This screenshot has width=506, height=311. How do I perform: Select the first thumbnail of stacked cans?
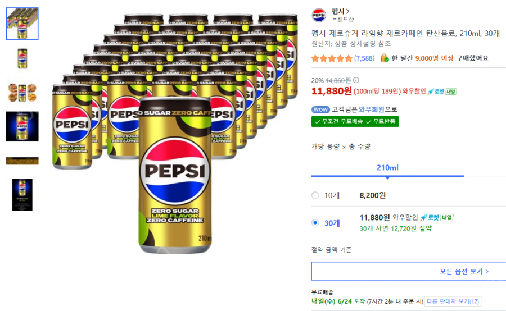tap(22, 24)
